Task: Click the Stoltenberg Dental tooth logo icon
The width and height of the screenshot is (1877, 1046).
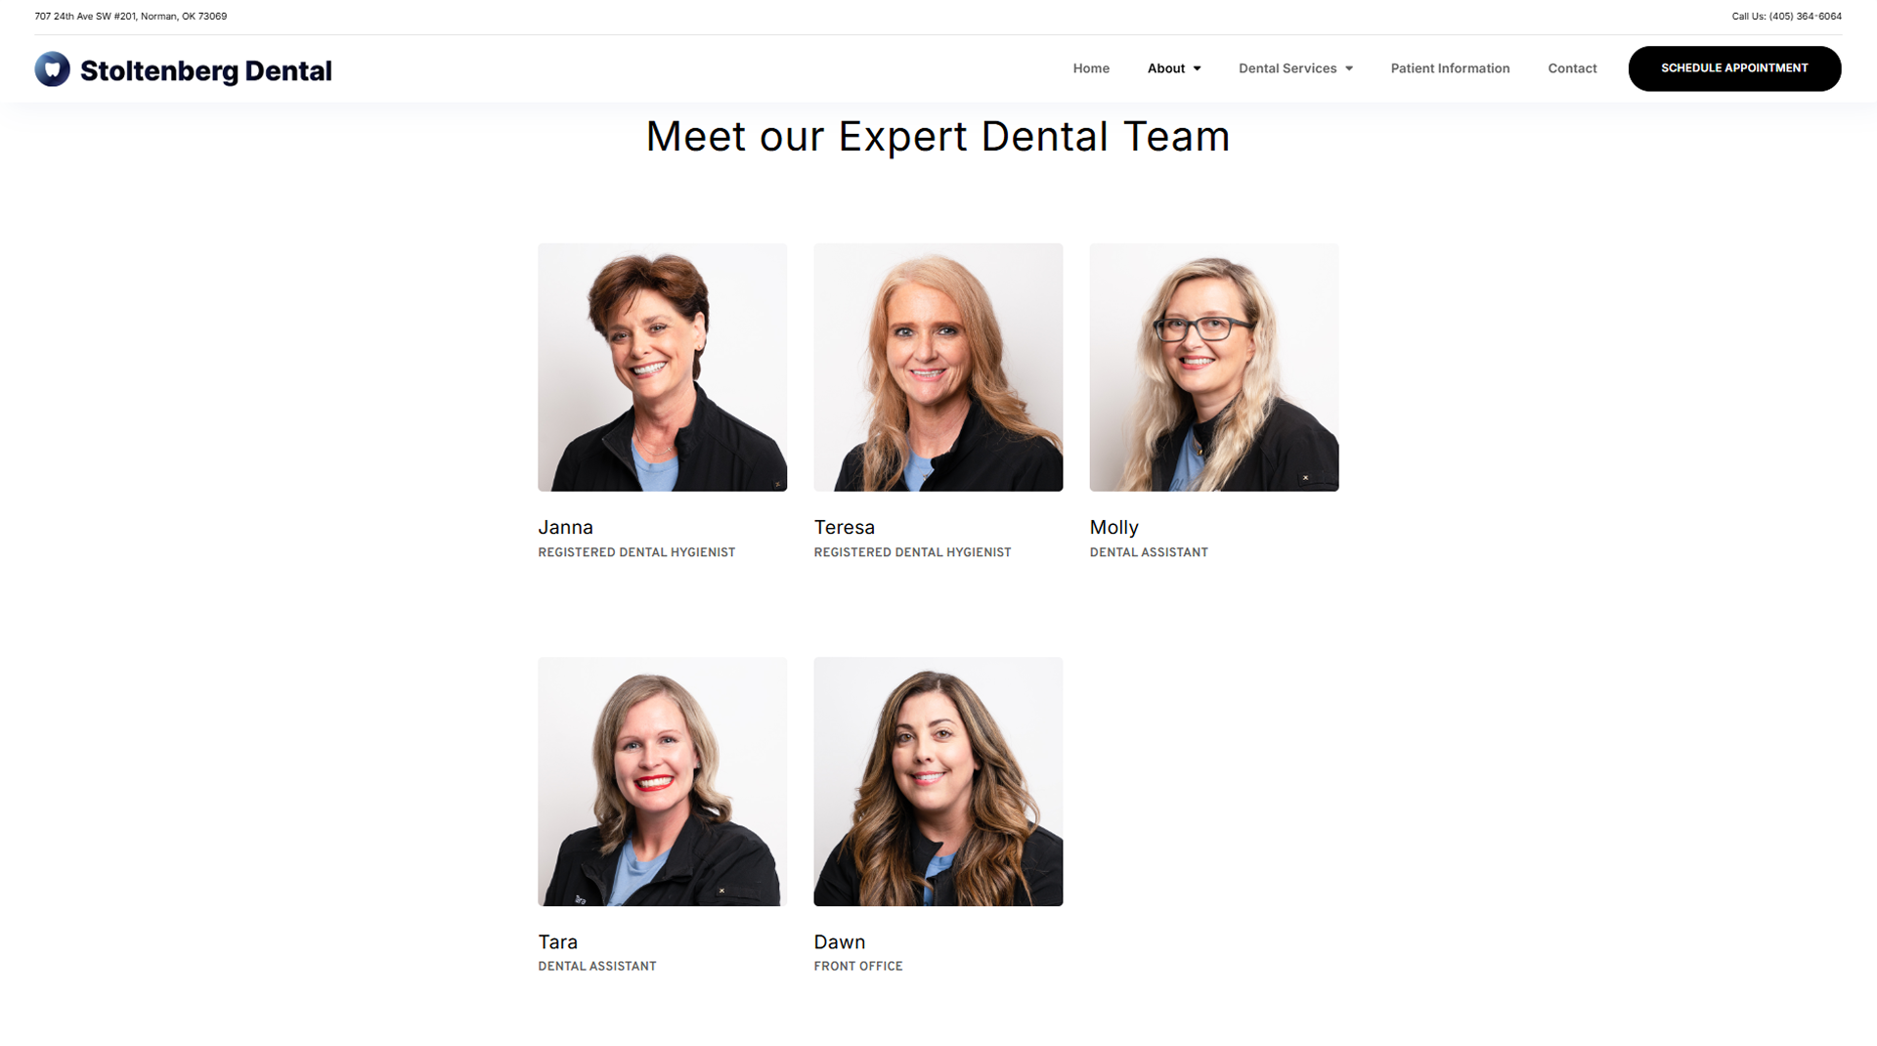Action: coord(52,69)
